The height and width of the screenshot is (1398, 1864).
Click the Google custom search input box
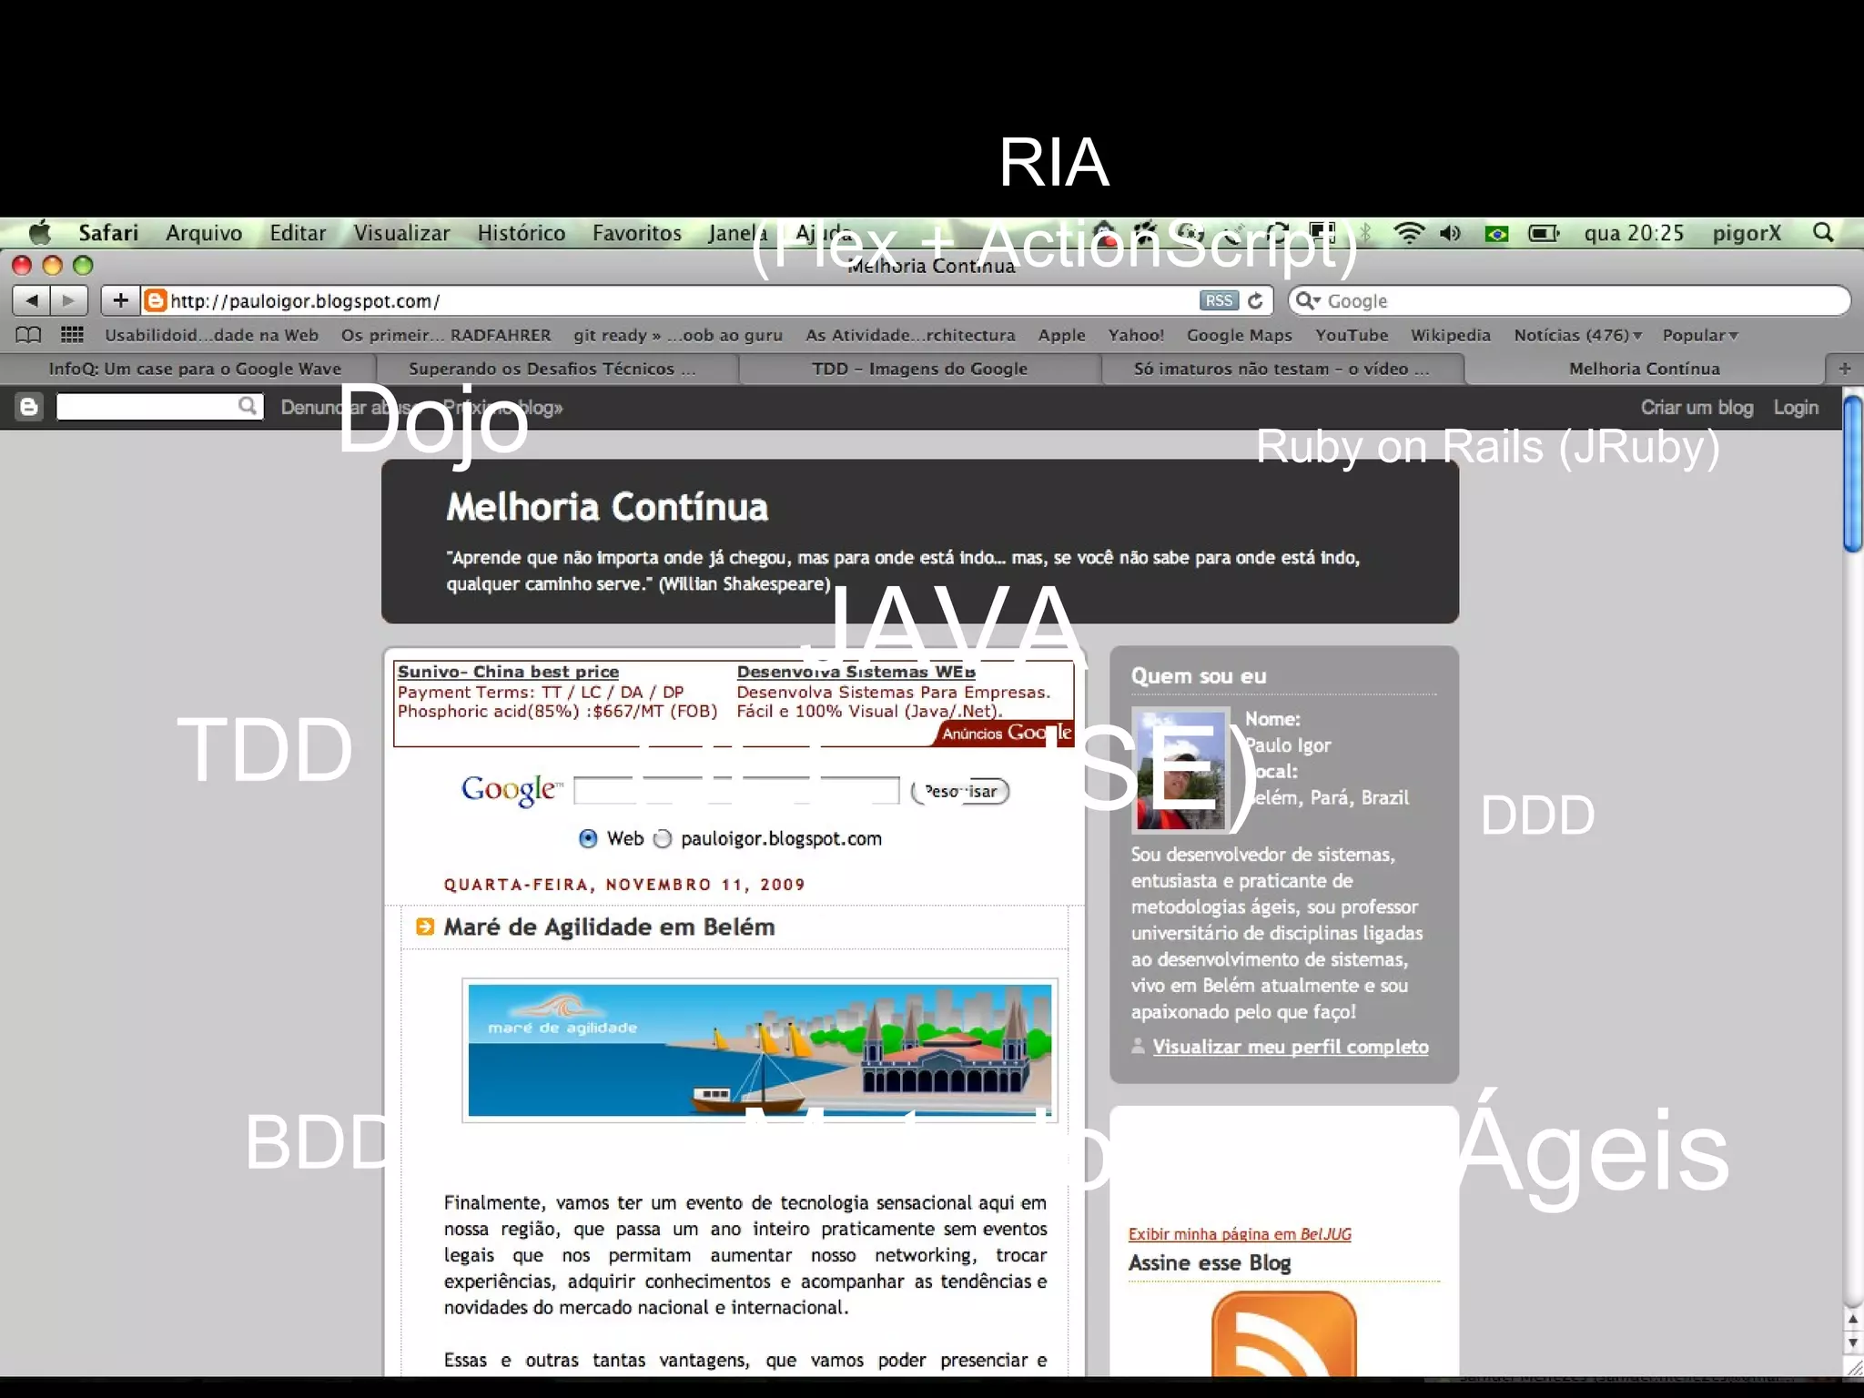736,790
